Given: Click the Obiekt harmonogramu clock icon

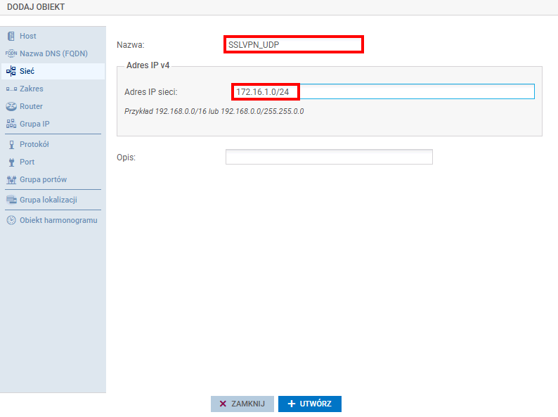Looking at the screenshot, I should coord(11,220).
